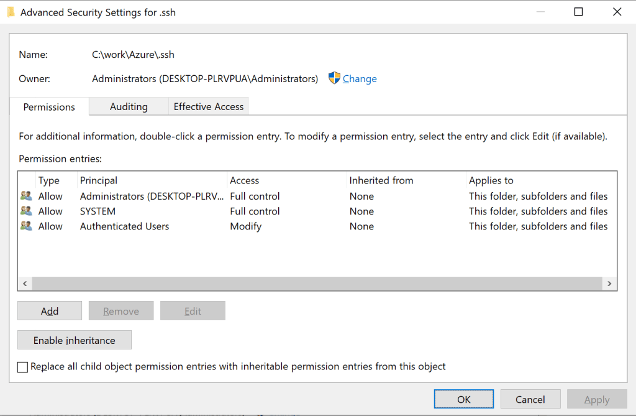Click the right arrow of the horizontal scrollbar
This screenshot has width=636, height=416.
609,283
